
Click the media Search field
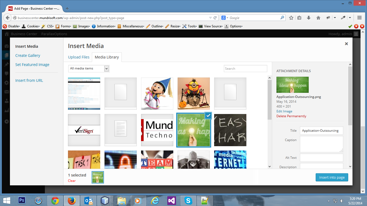245,69
